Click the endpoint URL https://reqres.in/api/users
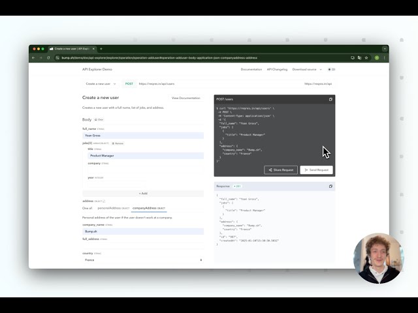 (x=157, y=84)
